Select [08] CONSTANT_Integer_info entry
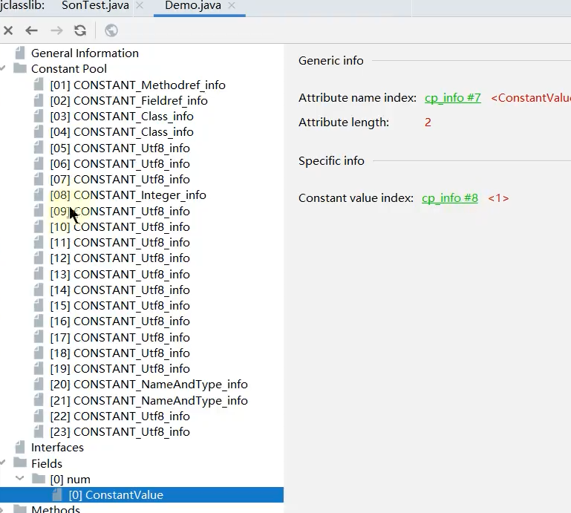The image size is (571, 513). (128, 195)
